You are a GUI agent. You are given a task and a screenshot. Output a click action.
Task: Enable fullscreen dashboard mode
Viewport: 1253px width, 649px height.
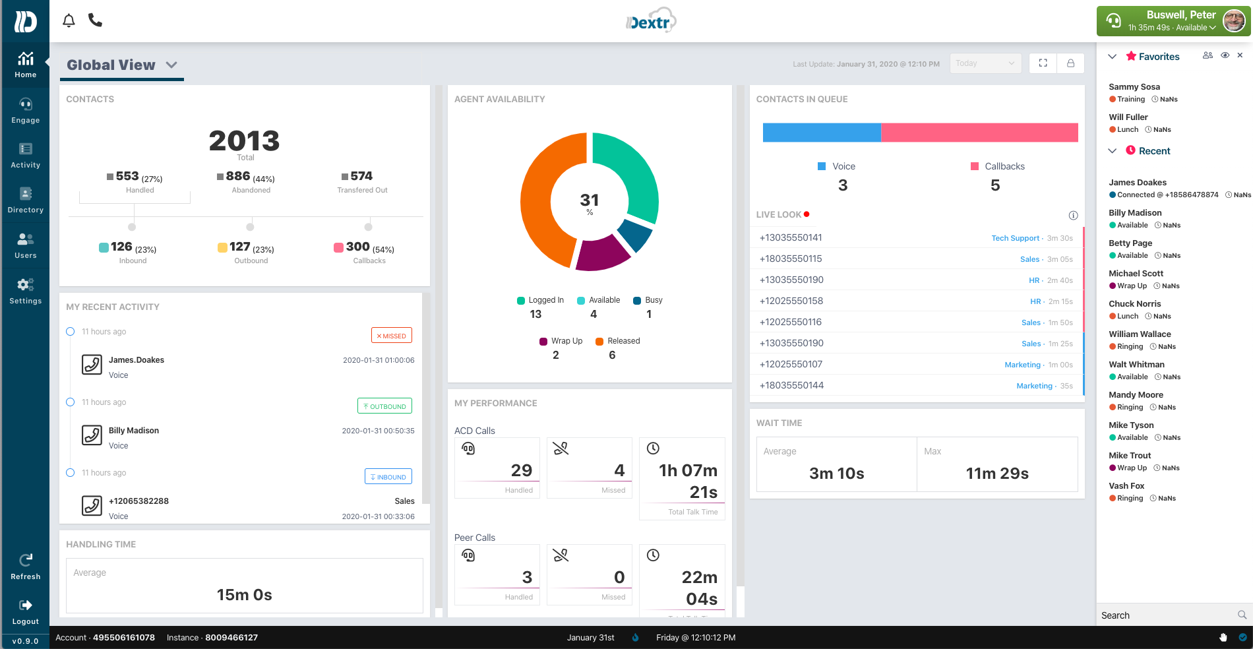(1042, 63)
